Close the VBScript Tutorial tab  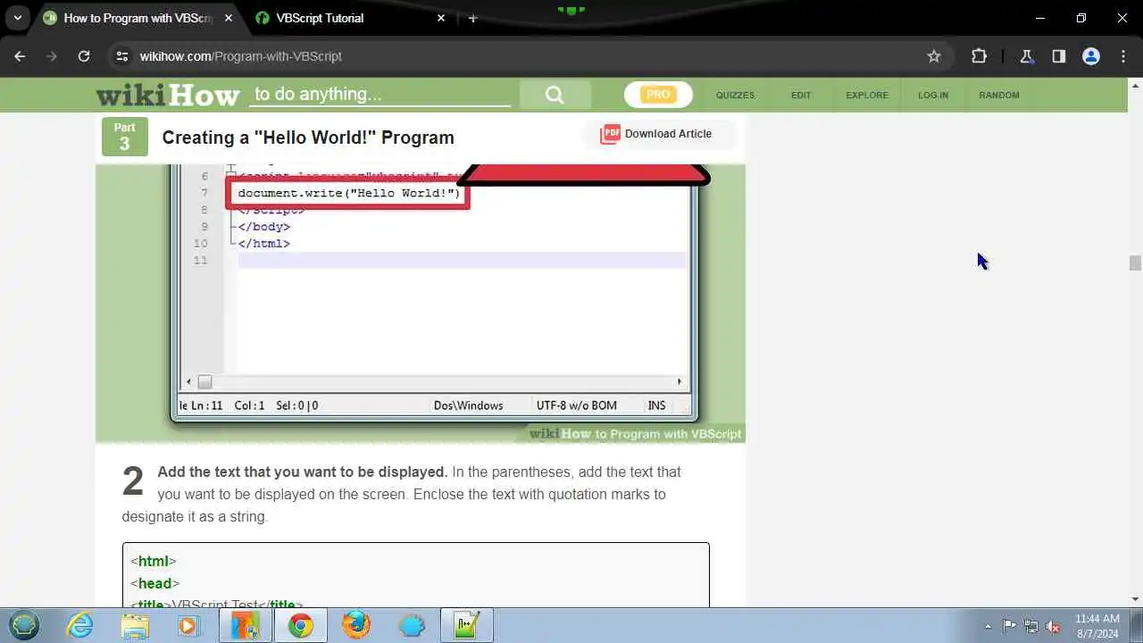coord(440,18)
